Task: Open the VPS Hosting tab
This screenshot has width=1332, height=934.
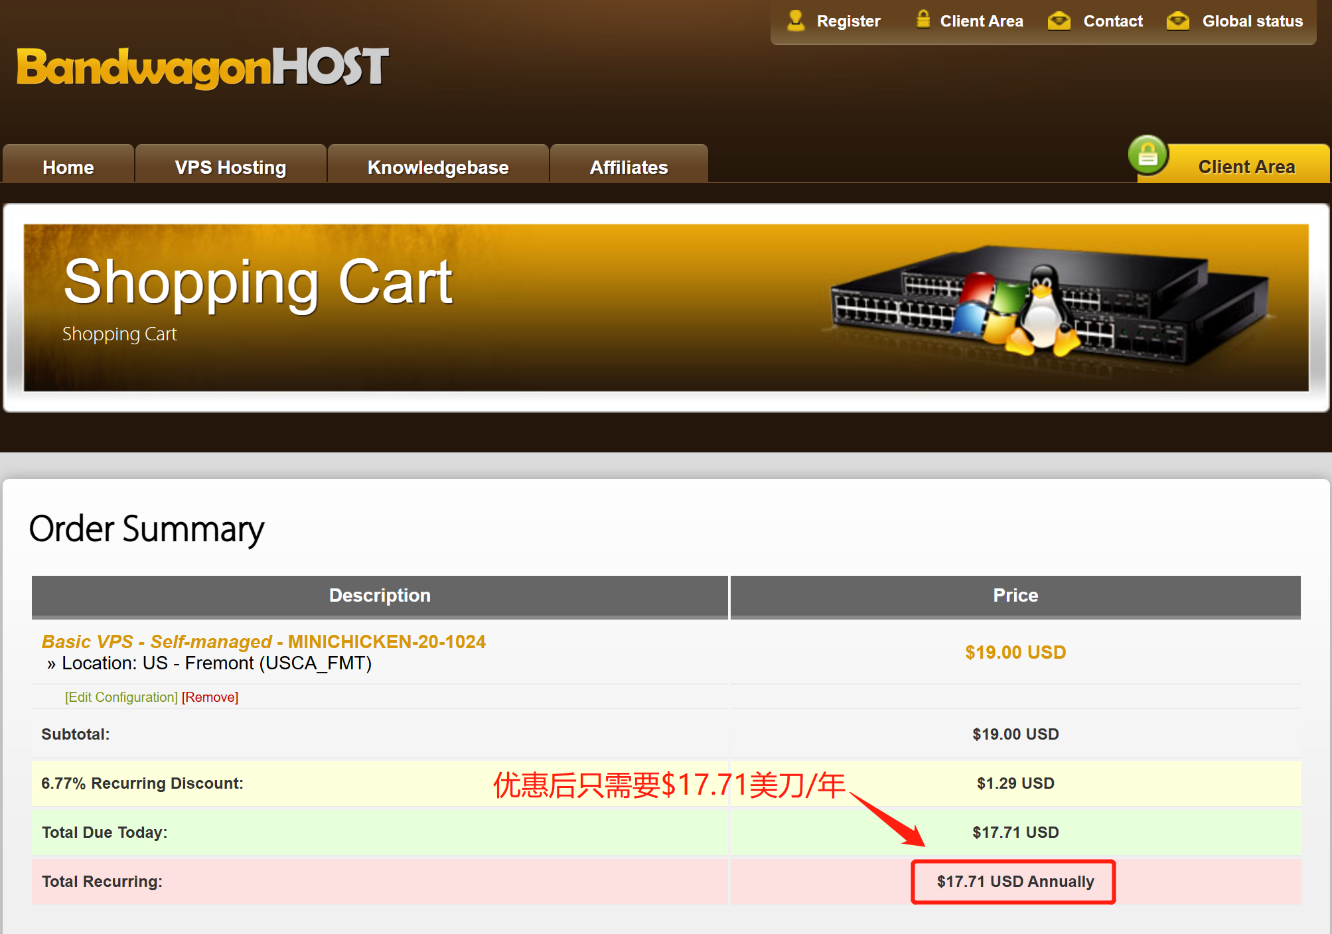Action: click(x=230, y=164)
